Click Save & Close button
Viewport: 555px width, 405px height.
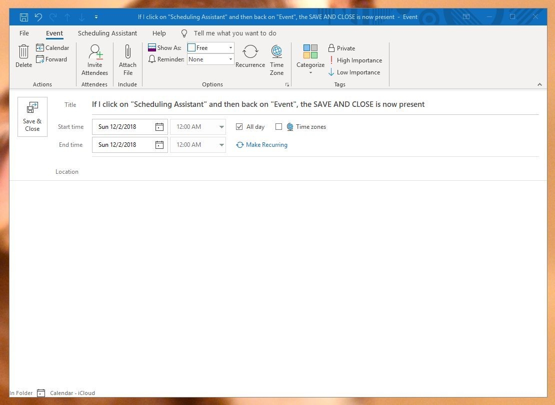click(x=32, y=117)
